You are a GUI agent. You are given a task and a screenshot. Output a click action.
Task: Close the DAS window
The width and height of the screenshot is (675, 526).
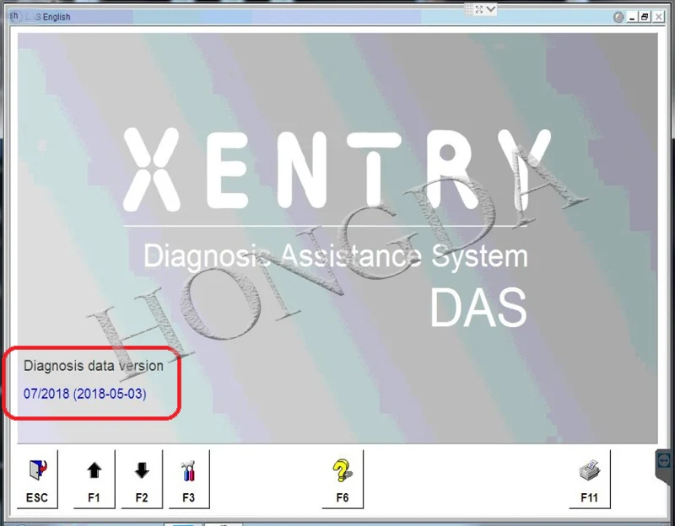(x=658, y=17)
